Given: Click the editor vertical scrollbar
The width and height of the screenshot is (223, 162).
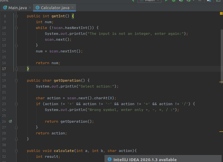Looking at the screenshot, I should tap(222, 56).
